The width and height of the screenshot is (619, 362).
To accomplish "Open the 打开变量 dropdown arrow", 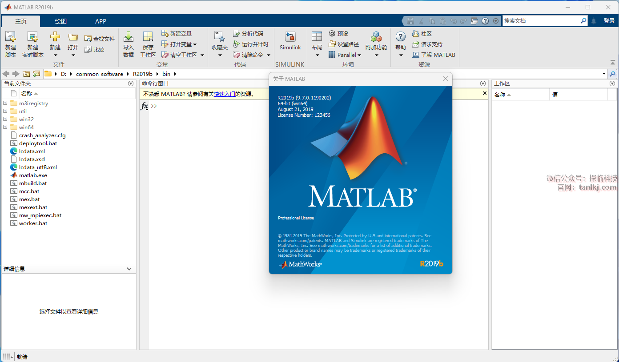I will (195, 44).
